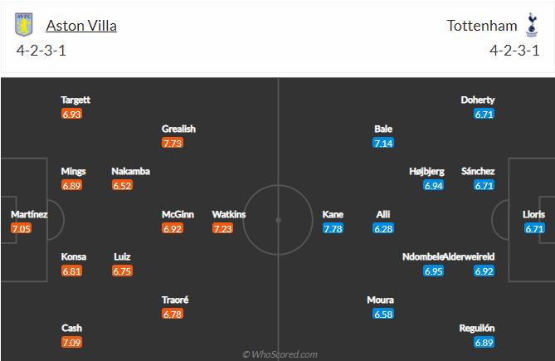Click Doherty player name

click(x=478, y=100)
